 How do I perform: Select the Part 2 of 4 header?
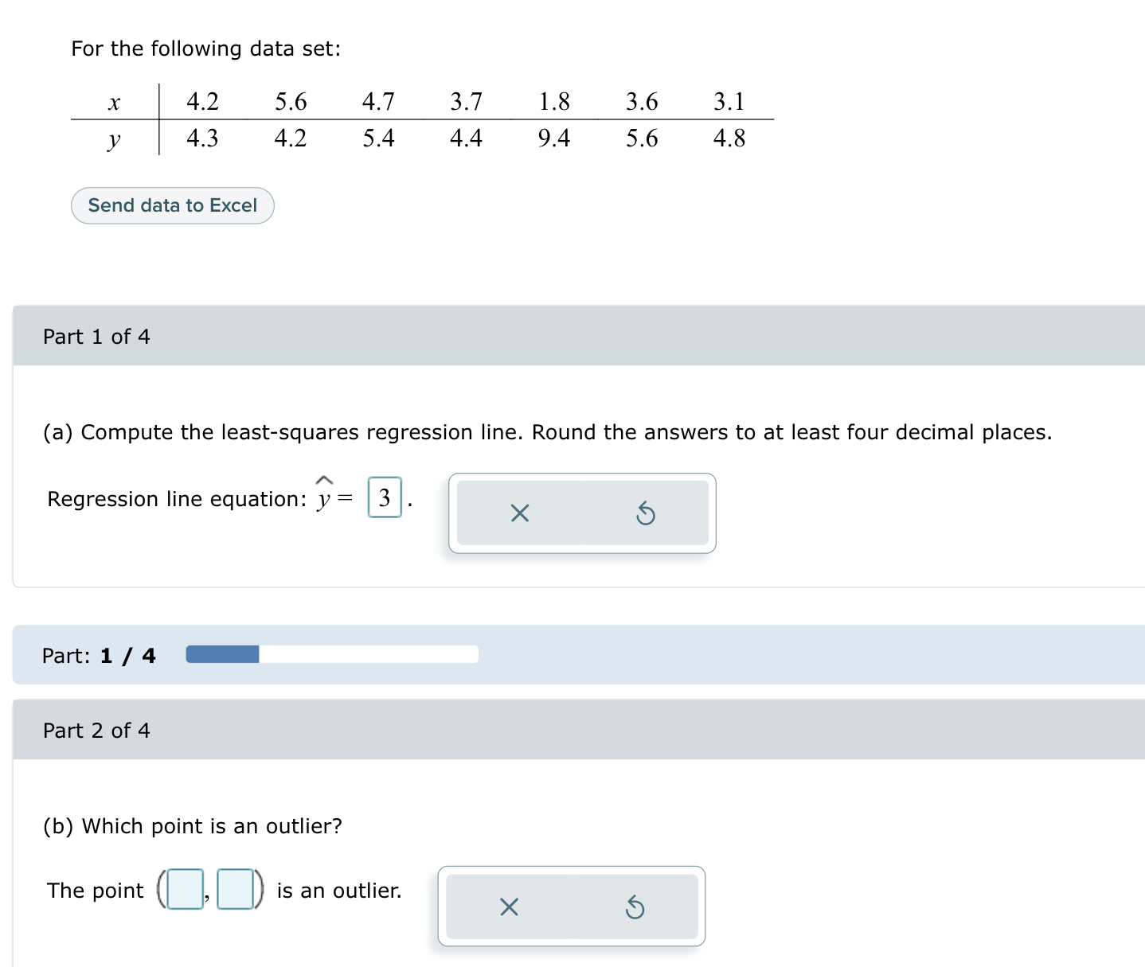pyautogui.click(x=96, y=730)
